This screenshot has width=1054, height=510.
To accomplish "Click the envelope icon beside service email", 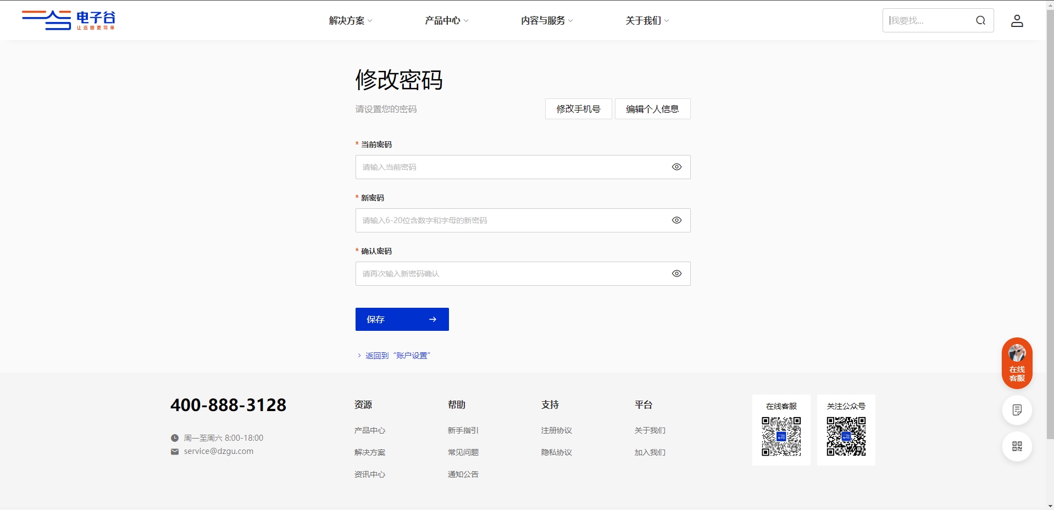I will (175, 452).
